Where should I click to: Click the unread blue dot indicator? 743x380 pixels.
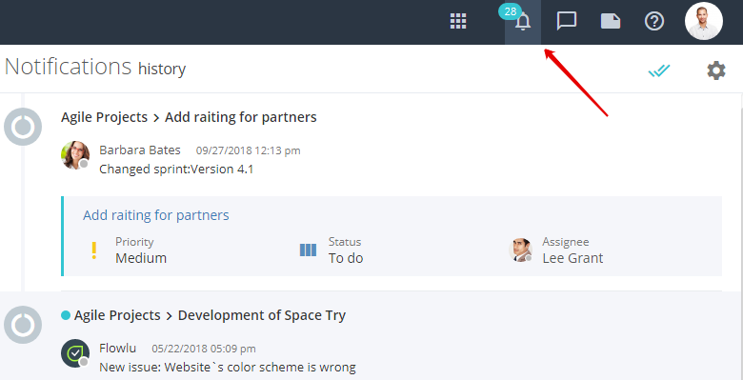pyautogui.click(x=66, y=315)
